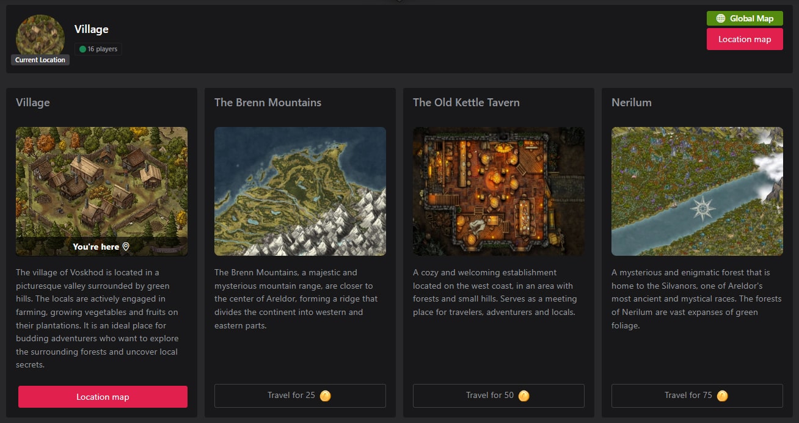The width and height of the screenshot is (799, 423).
Task: Click the Nerilum forest map image
Action: point(697,191)
